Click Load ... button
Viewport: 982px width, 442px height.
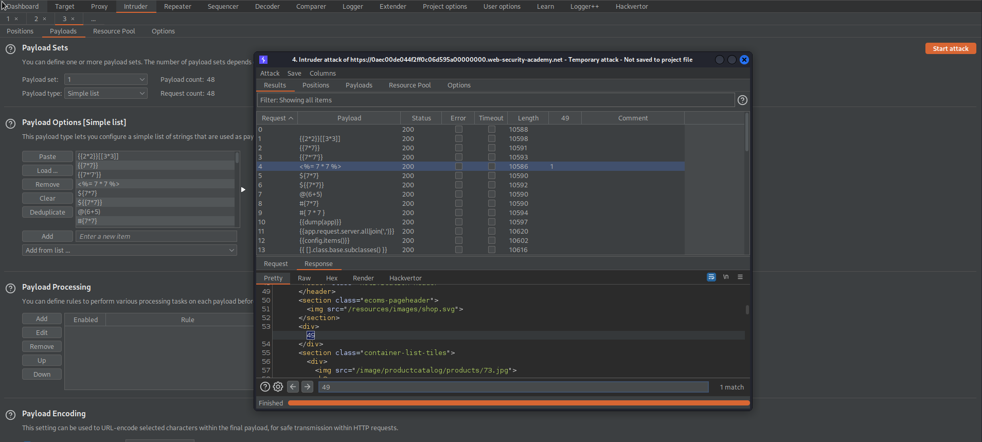click(x=47, y=170)
